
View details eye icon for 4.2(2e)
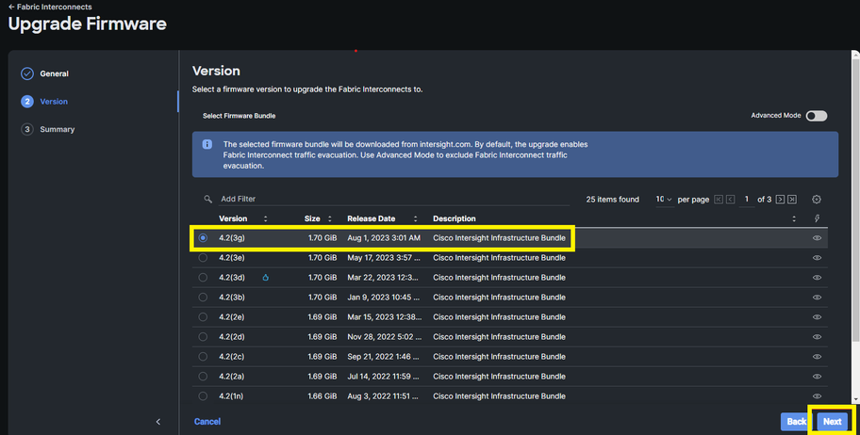[817, 316]
